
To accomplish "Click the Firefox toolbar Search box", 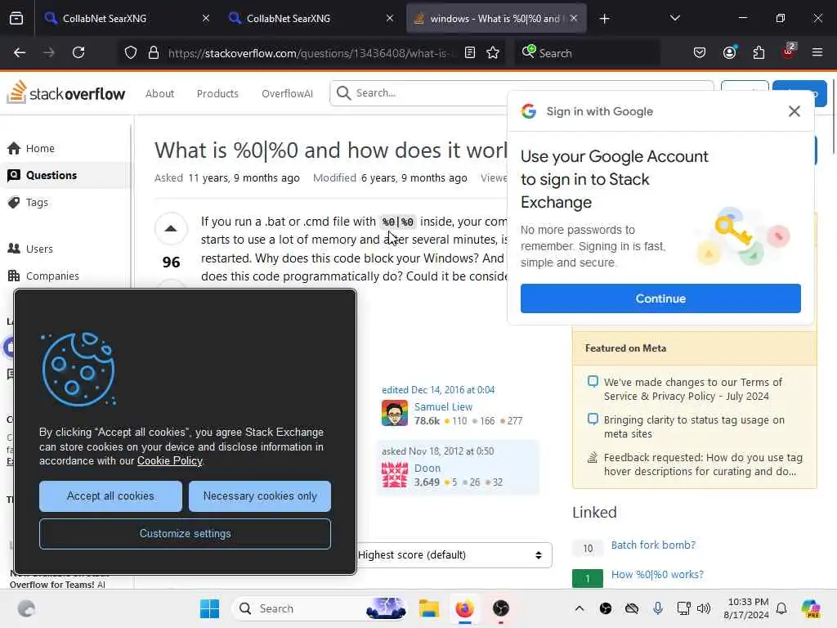I will click(x=587, y=53).
